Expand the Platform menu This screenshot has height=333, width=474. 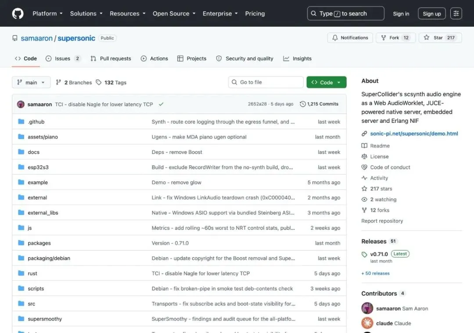click(47, 14)
